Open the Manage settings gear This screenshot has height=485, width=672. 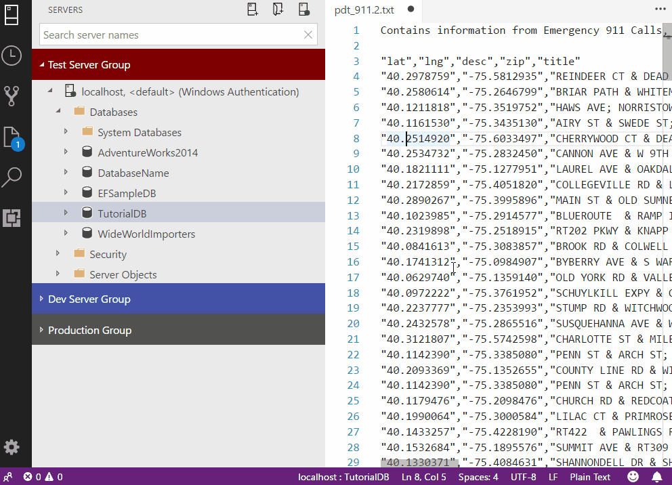click(x=12, y=448)
